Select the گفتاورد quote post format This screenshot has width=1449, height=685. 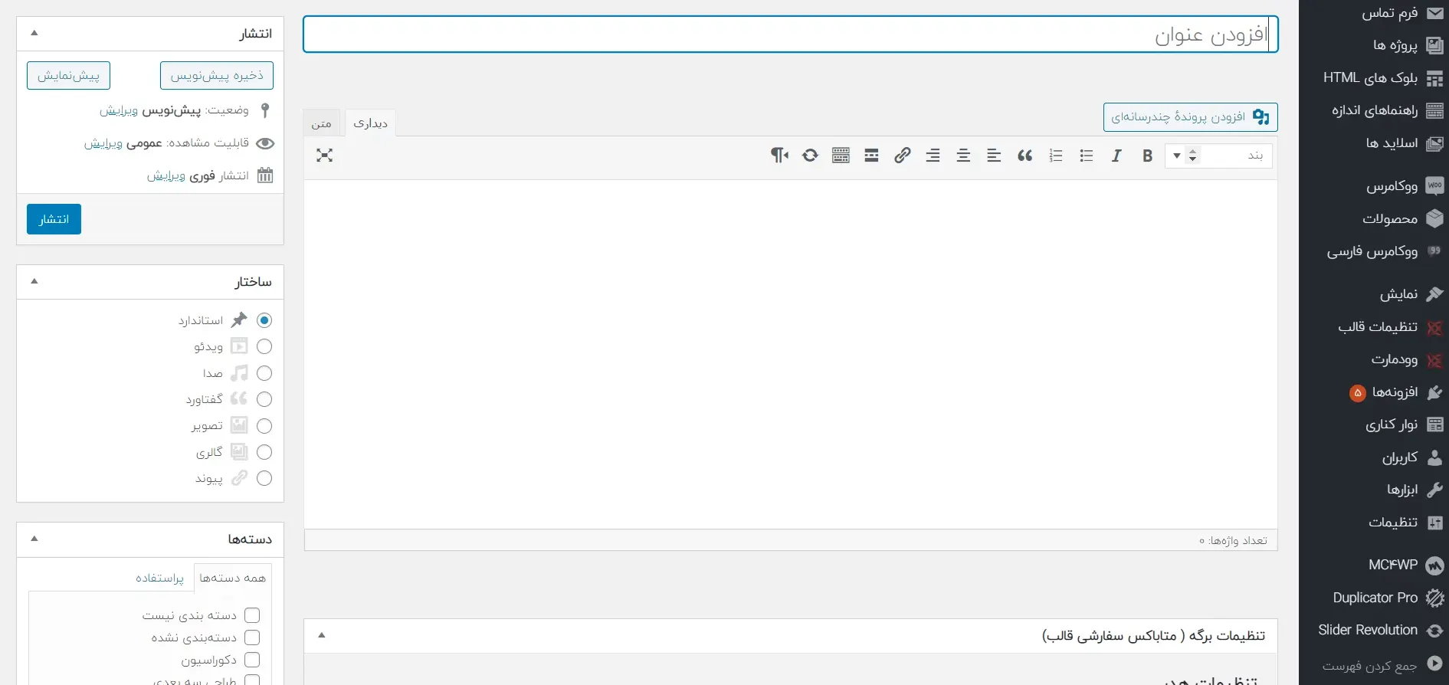point(264,399)
